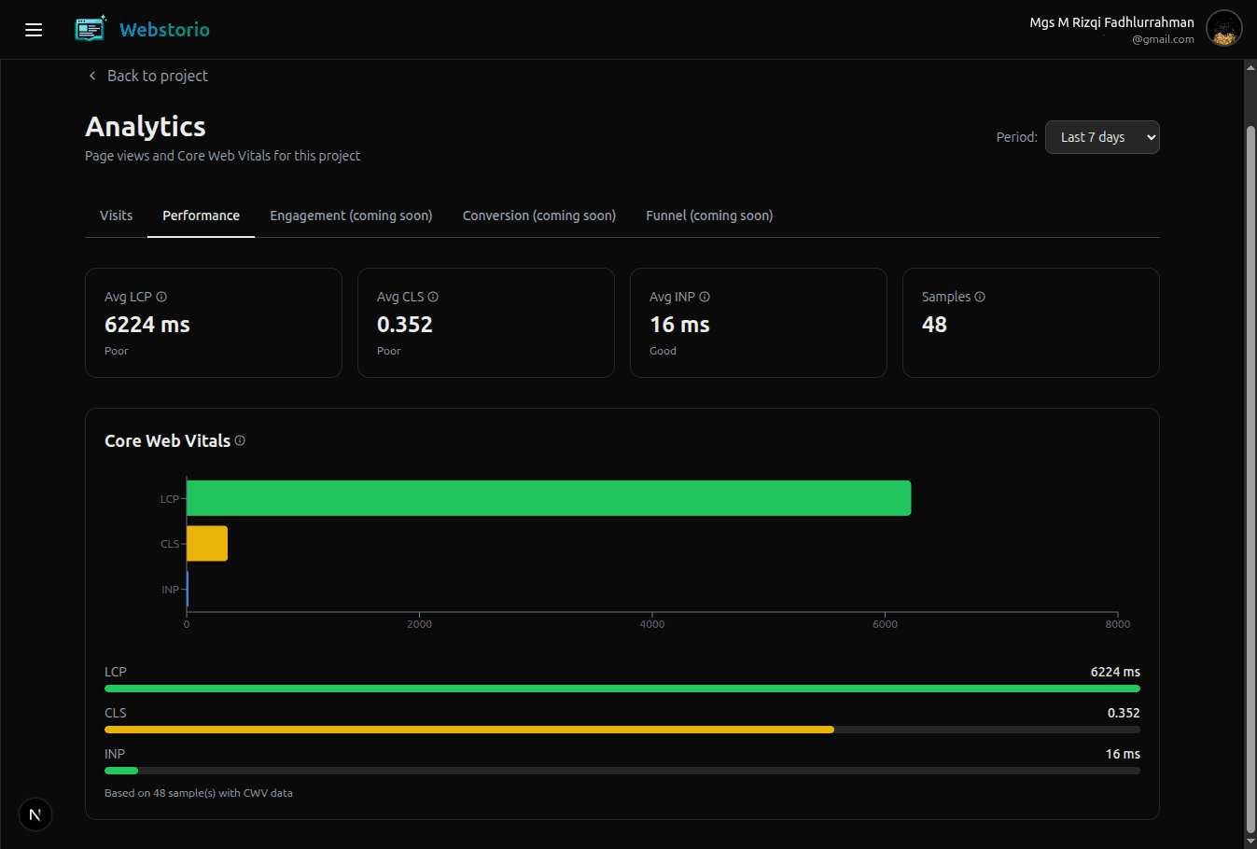Viewport: 1257px width, 849px height.
Task: Click the 6224 ms Avg LCP value
Action: pyautogui.click(x=147, y=325)
